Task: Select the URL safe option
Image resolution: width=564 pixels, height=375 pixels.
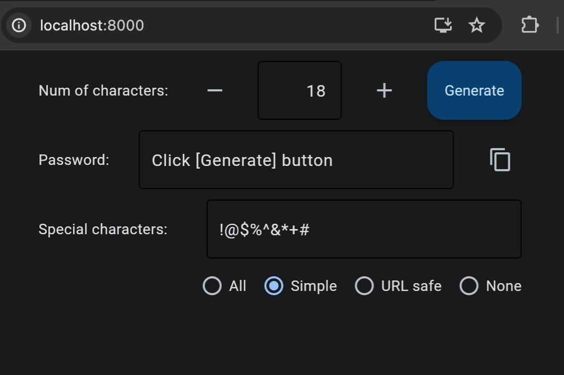Action: [364, 286]
